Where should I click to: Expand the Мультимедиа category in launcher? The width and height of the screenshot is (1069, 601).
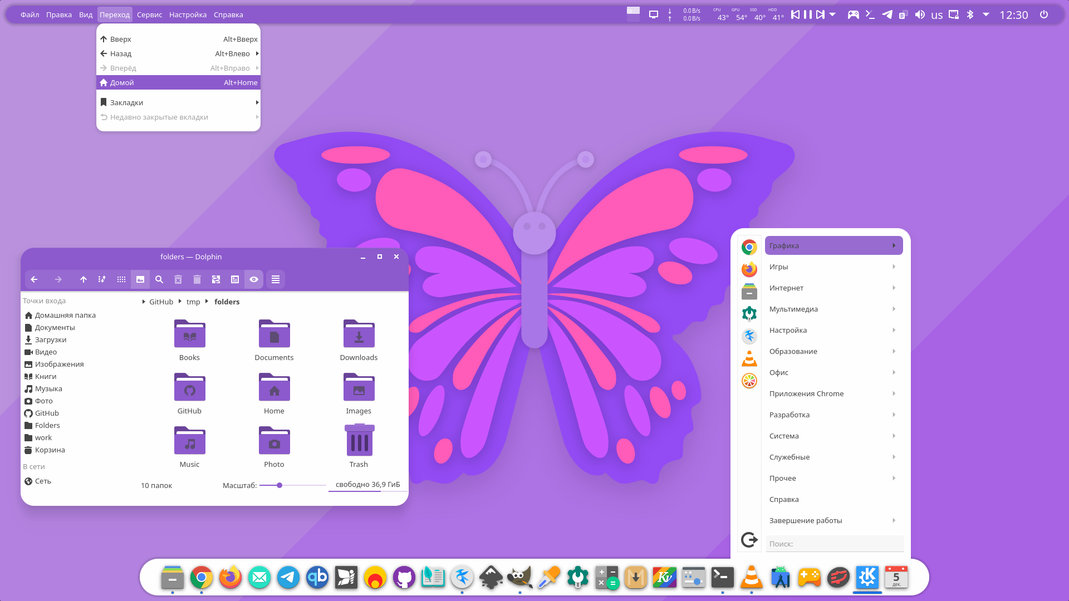click(833, 309)
